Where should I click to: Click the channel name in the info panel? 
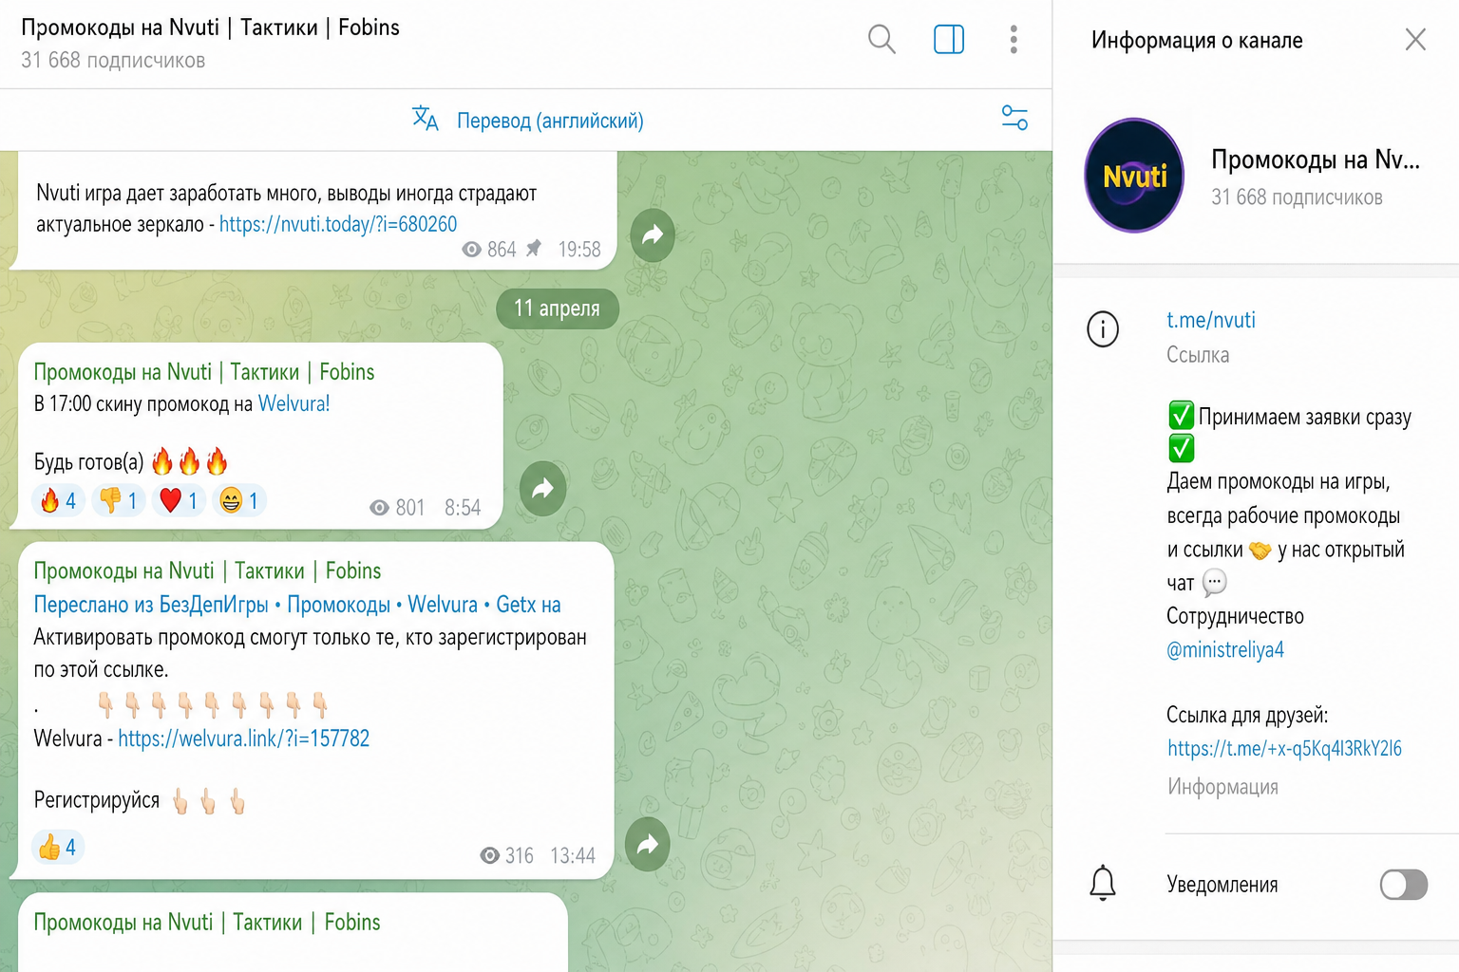[1316, 159]
